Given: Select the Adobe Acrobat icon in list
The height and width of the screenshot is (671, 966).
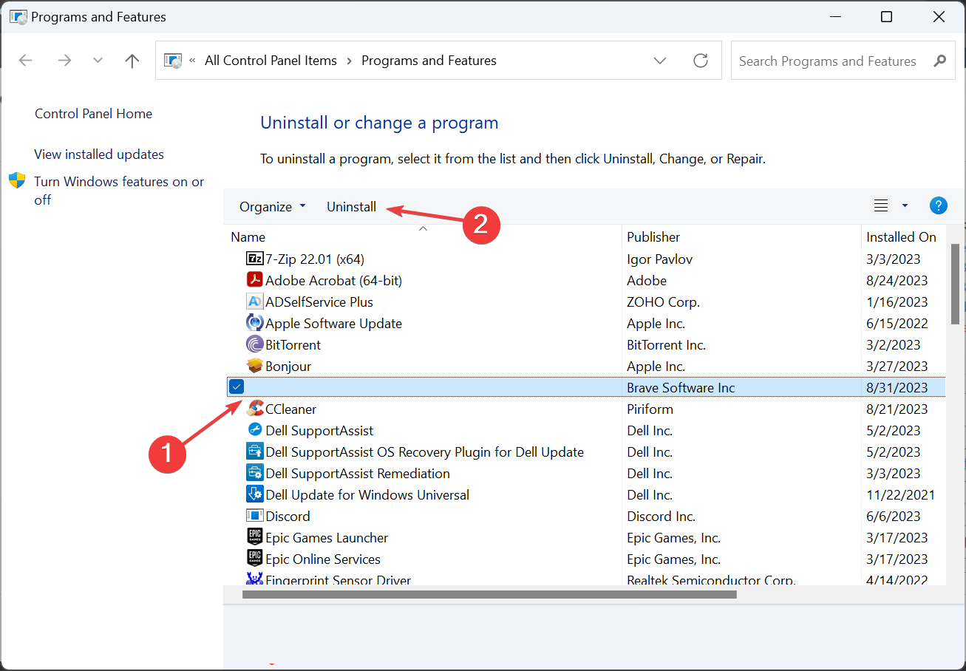Looking at the screenshot, I should click(255, 280).
